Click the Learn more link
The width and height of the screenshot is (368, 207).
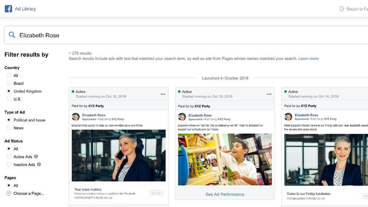pyautogui.click(x=308, y=59)
